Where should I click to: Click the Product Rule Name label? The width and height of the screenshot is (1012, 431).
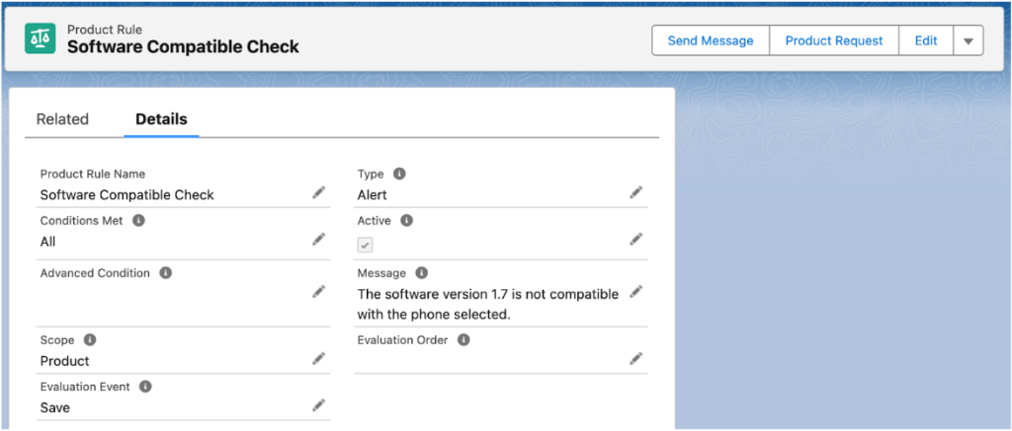[x=93, y=174]
